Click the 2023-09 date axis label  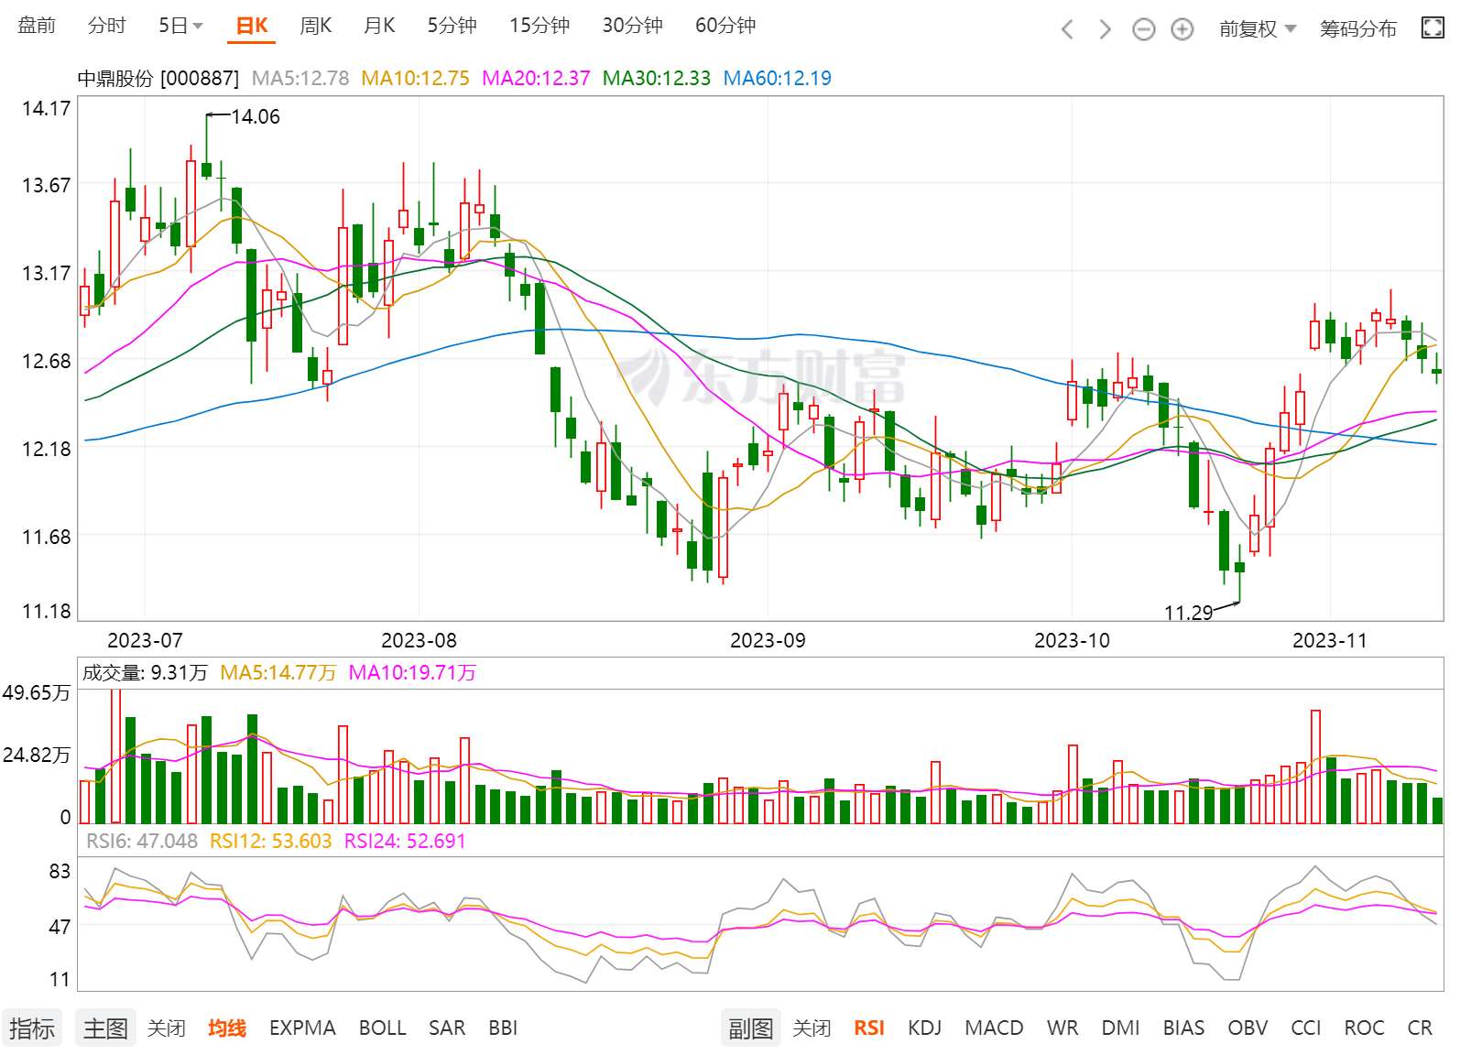[768, 641]
